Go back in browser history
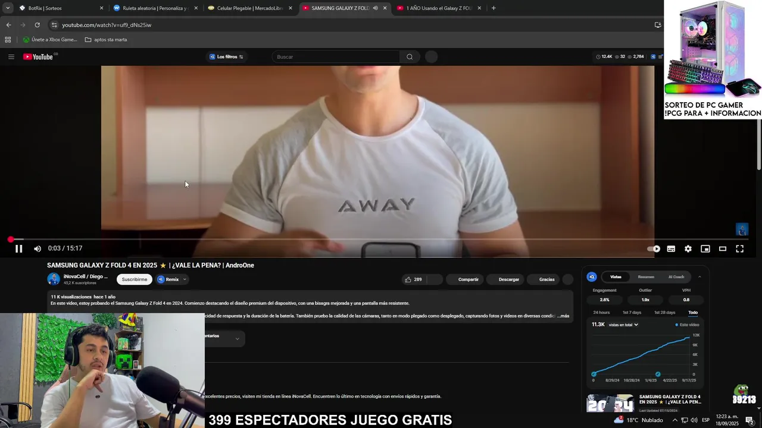Viewport: 762px width, 428px height. [8, 25]
